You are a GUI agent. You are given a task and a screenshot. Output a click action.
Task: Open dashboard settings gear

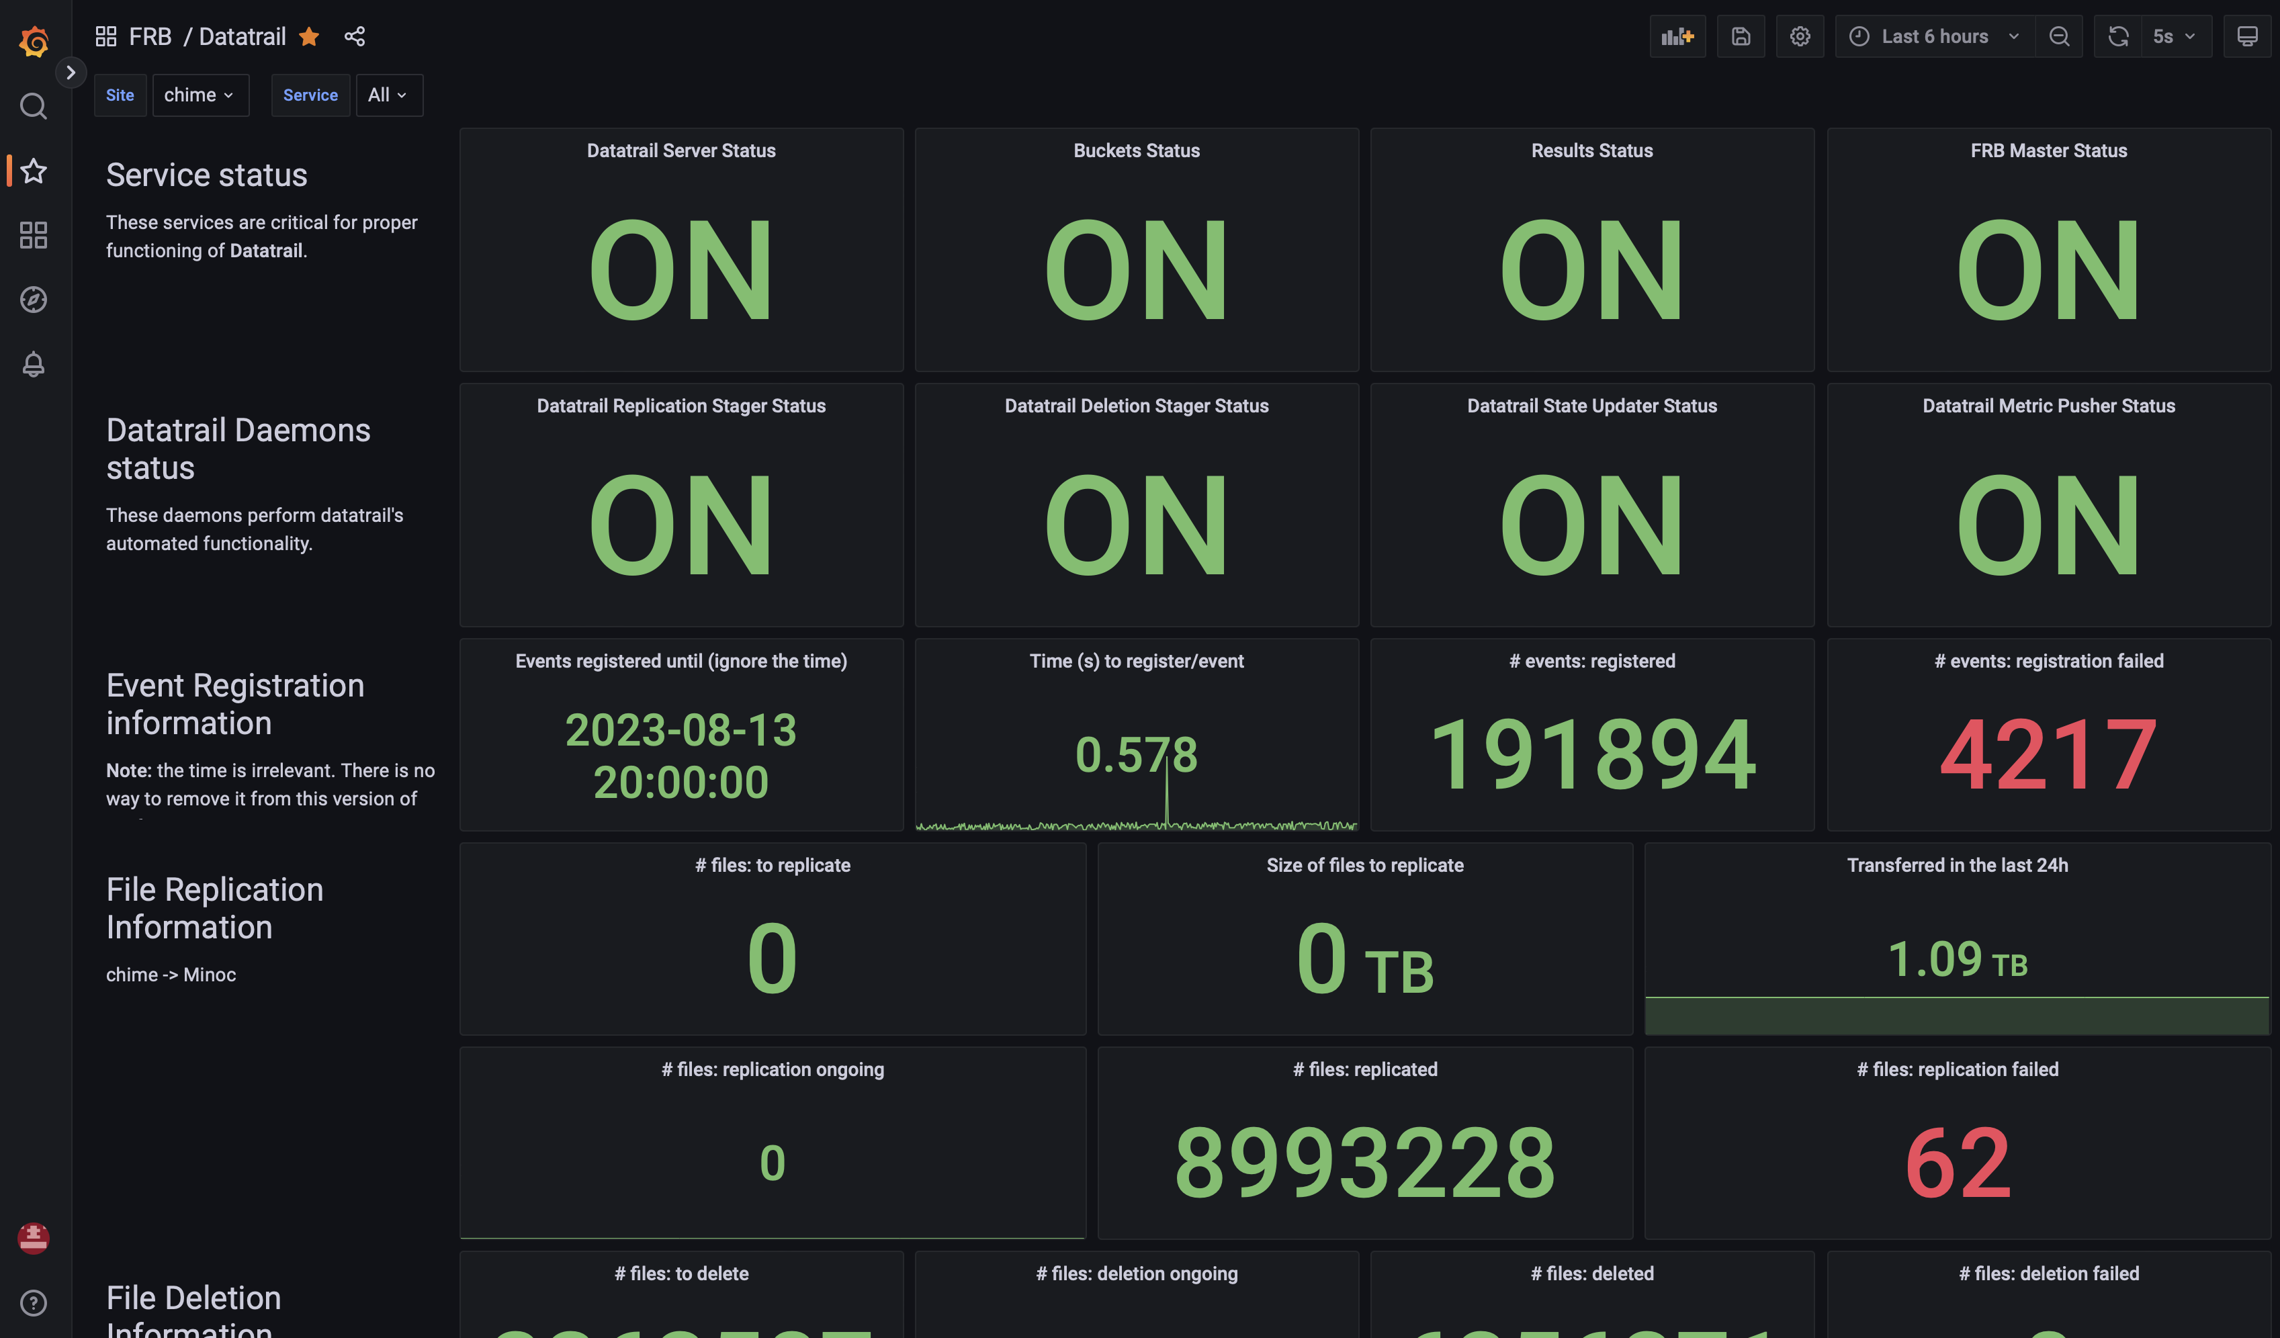pos(1800,36)
